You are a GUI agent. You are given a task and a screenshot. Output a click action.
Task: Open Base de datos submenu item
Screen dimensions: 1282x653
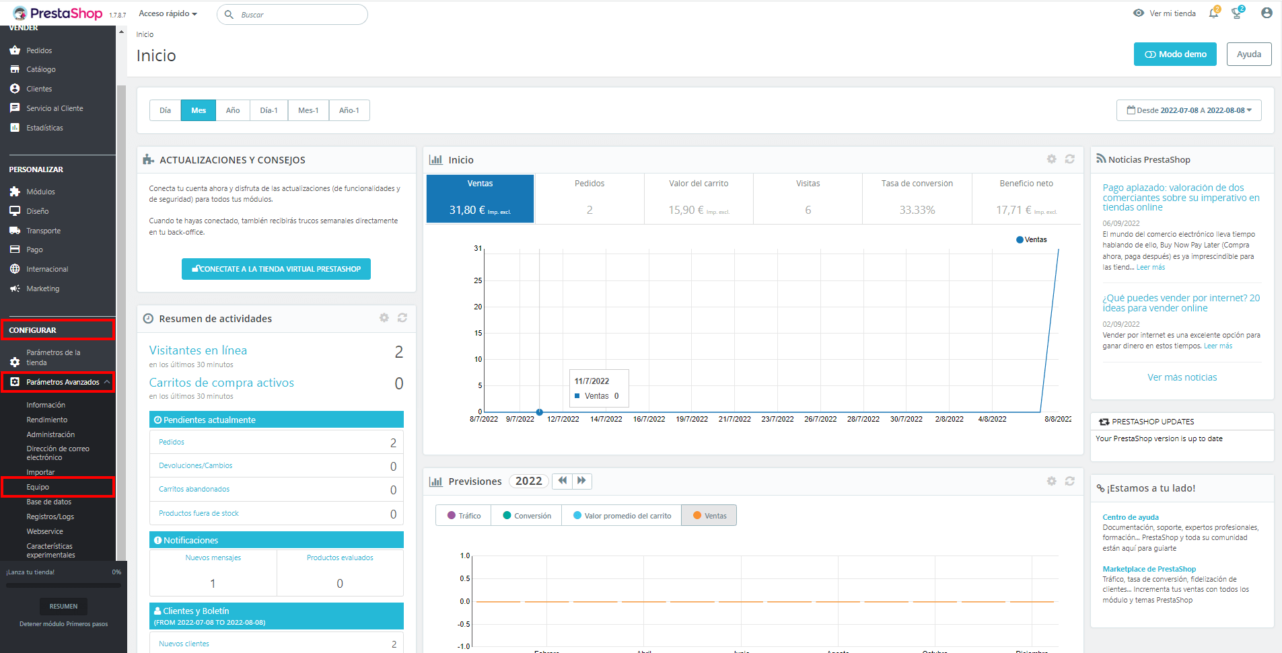pos(49,502)
